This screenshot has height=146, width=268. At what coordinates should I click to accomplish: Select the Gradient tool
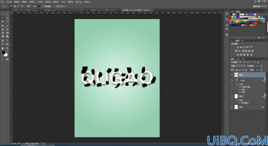[7, 33]
